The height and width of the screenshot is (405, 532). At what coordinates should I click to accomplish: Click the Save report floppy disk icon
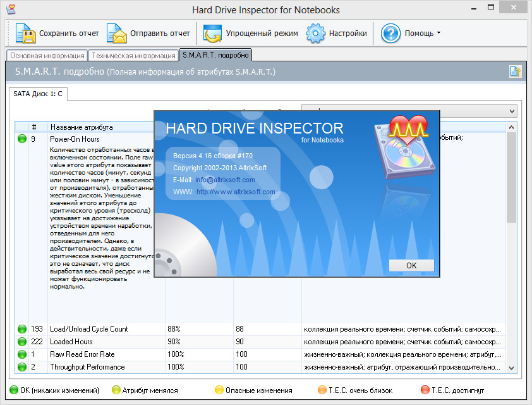coord(25,33)
